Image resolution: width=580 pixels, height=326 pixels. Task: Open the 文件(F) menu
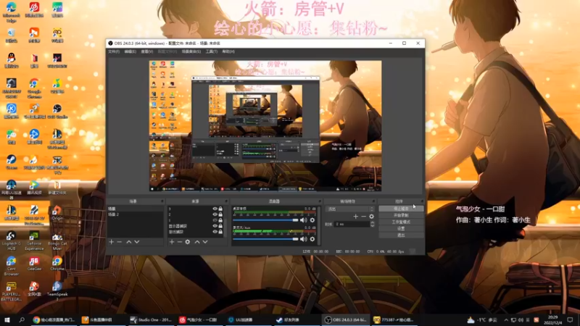click(x=114, y=51)
